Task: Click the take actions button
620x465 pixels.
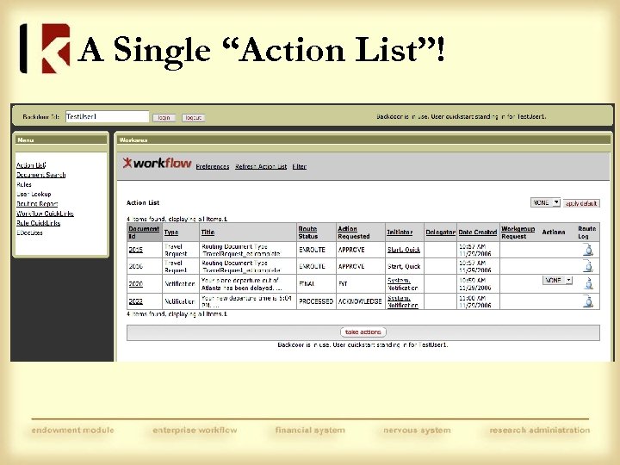Action: point(363,332)
